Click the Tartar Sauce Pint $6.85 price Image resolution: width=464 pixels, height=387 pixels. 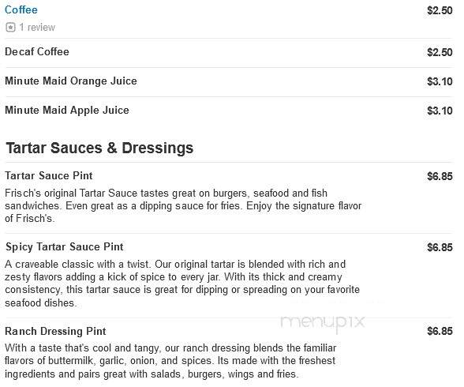tap(440, 176)
